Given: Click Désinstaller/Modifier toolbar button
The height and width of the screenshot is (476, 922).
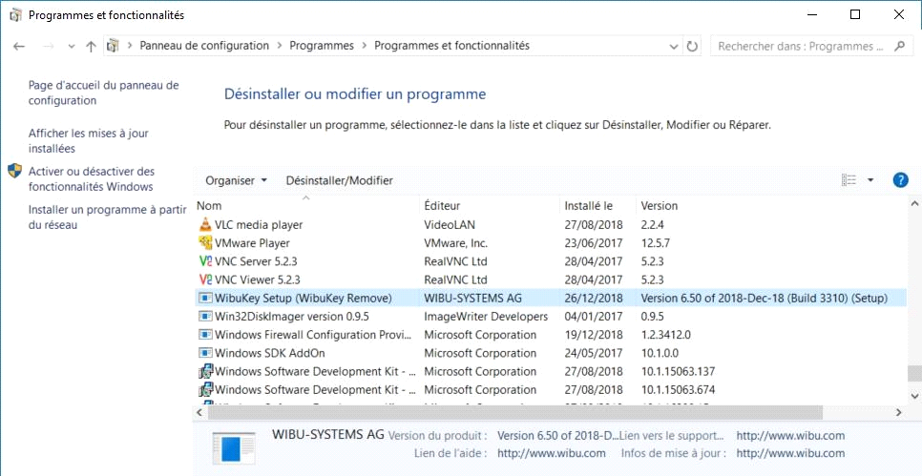Looking at the screenshot, I should [x=339, y=180].
